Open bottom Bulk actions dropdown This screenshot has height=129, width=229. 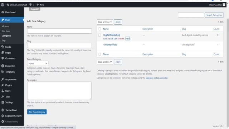point(105,62)
